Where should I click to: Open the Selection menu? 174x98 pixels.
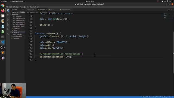tap(16, 7)
